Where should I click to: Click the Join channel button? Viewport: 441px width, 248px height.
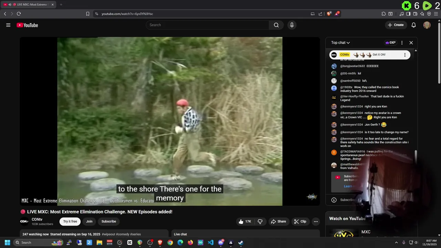(x=89, y=221)
